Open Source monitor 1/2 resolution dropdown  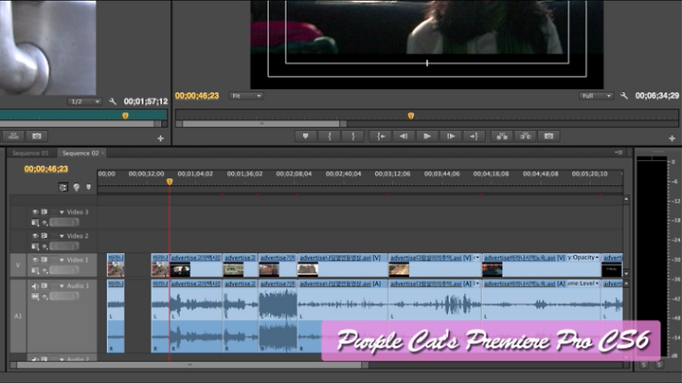[85, 101]
